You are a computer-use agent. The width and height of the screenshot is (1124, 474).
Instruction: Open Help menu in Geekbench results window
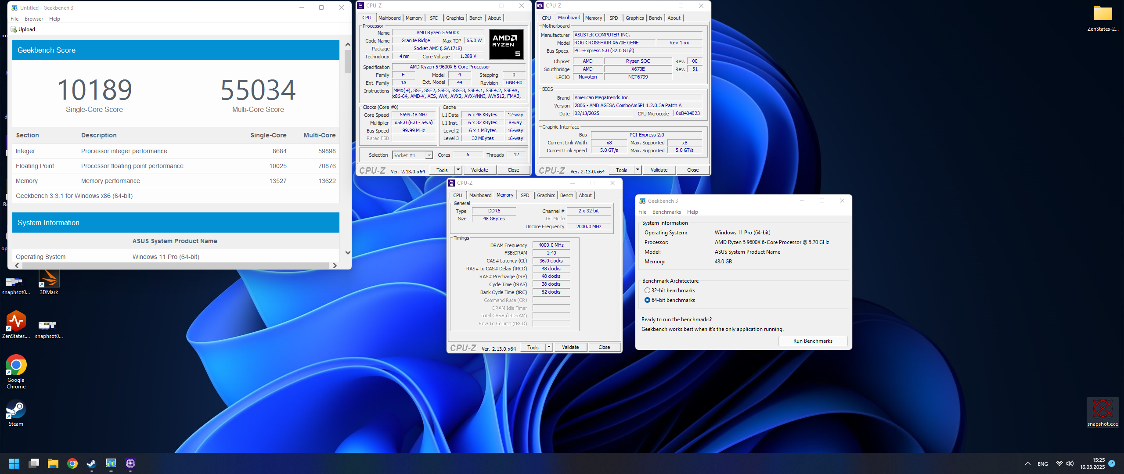click(54, 19)
